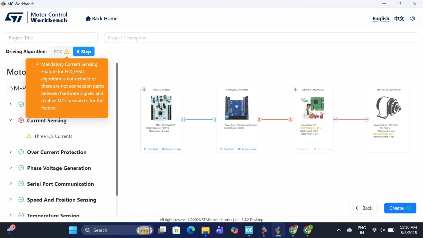This screenshot has height=238, width=423.
Task: Open Task View from the taskbar
Action: click(x=162, y=230)
